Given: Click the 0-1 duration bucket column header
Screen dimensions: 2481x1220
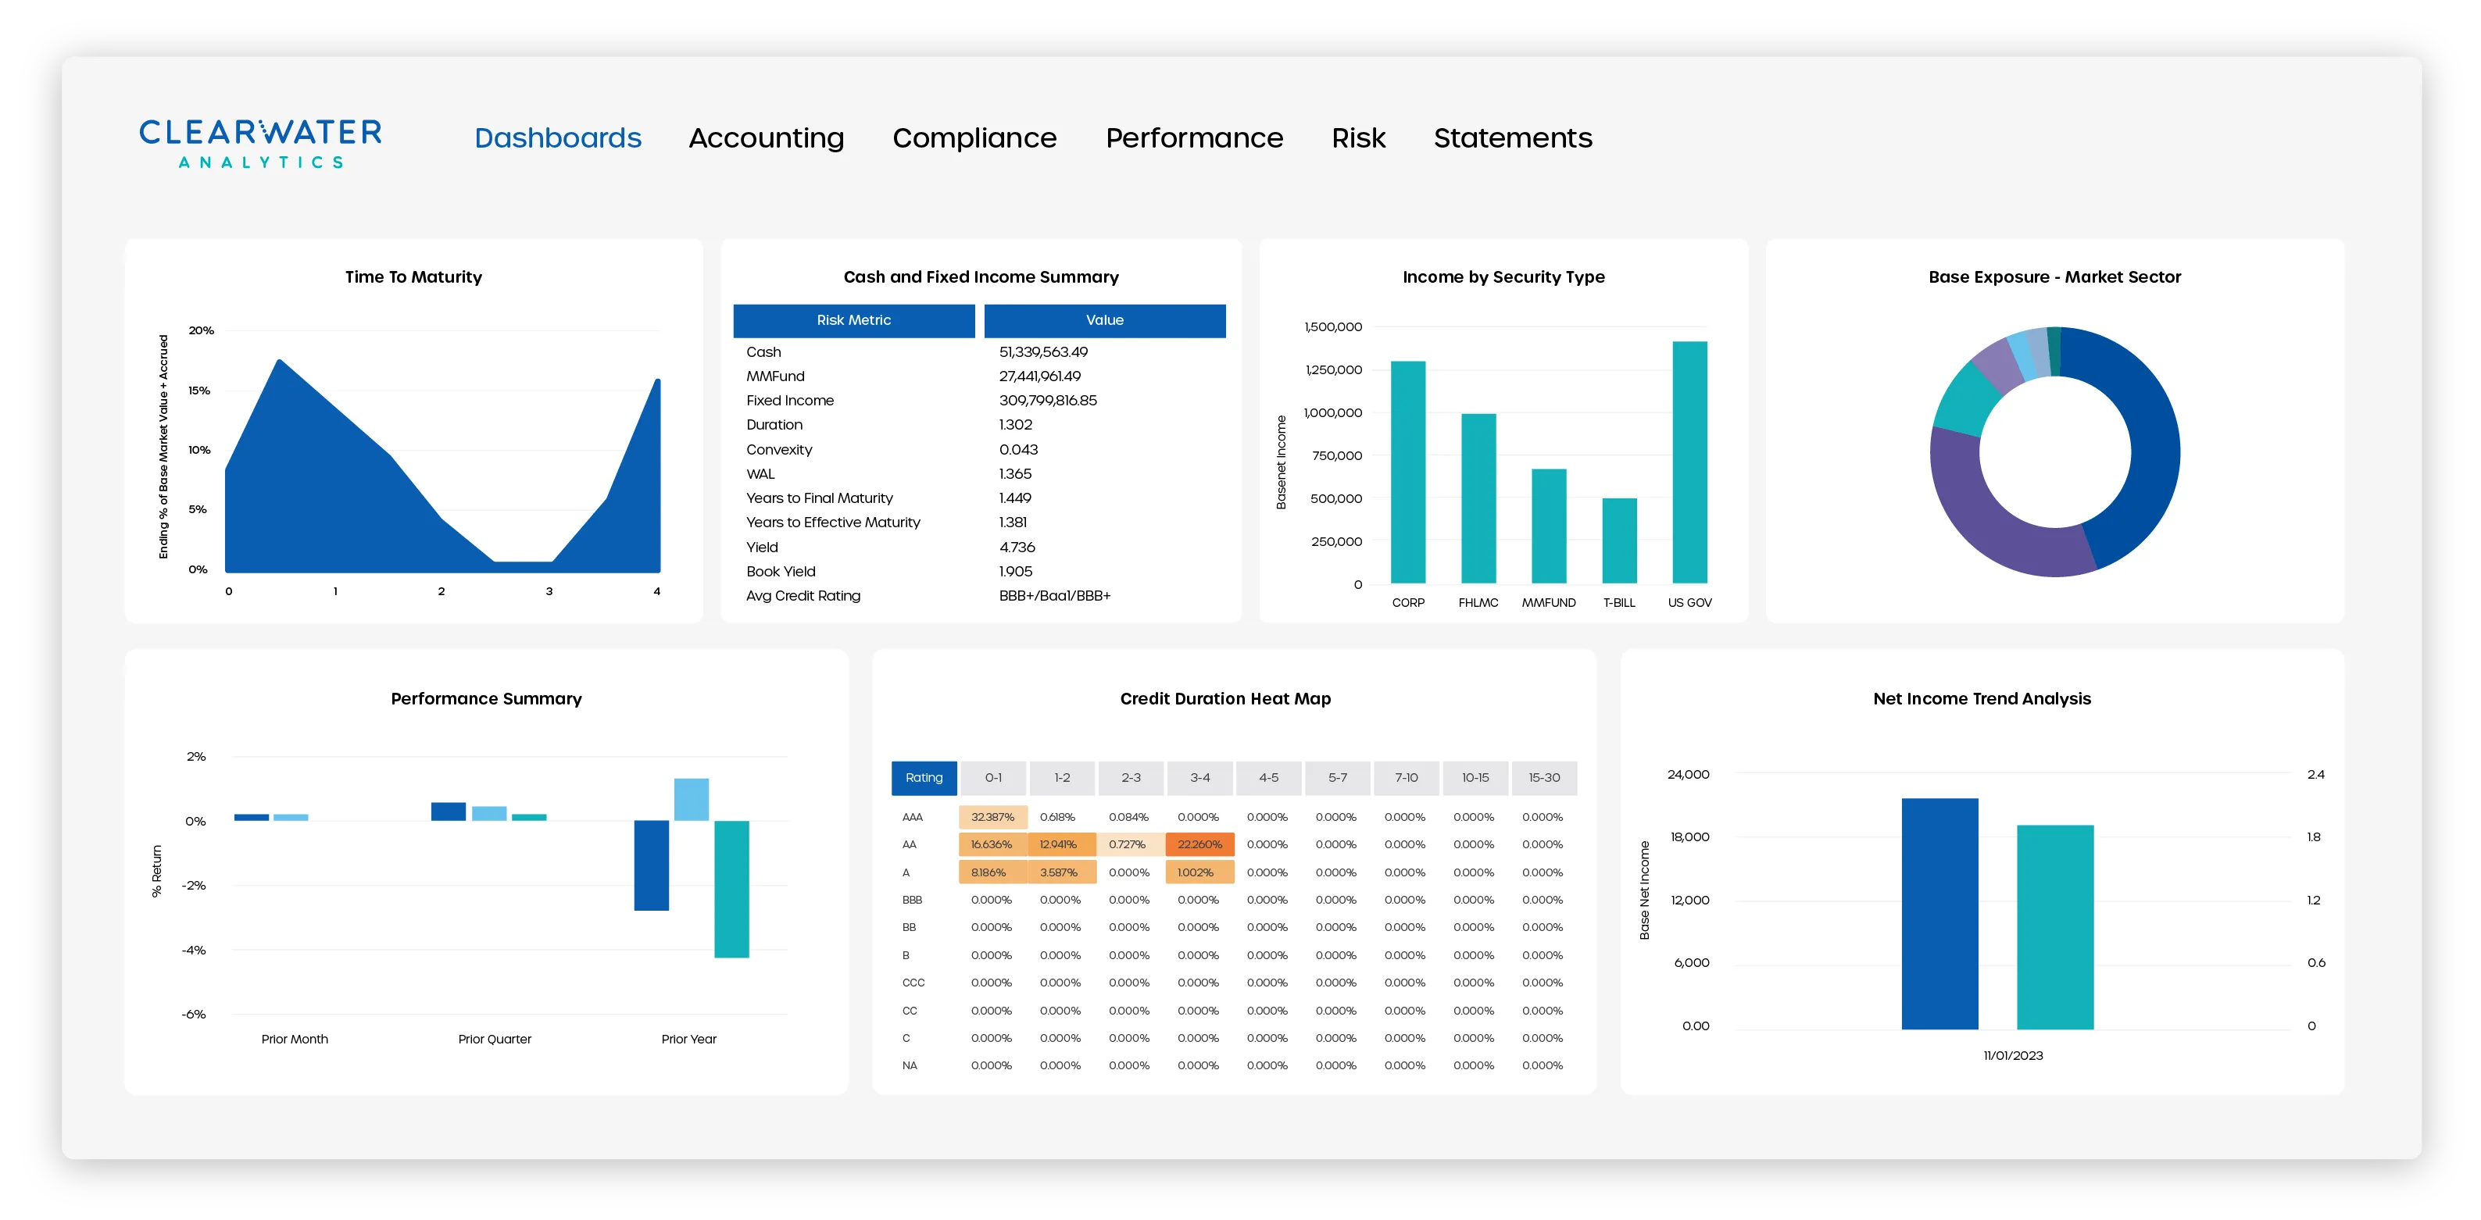Looking at the screenshot, I should pos(992,778).
